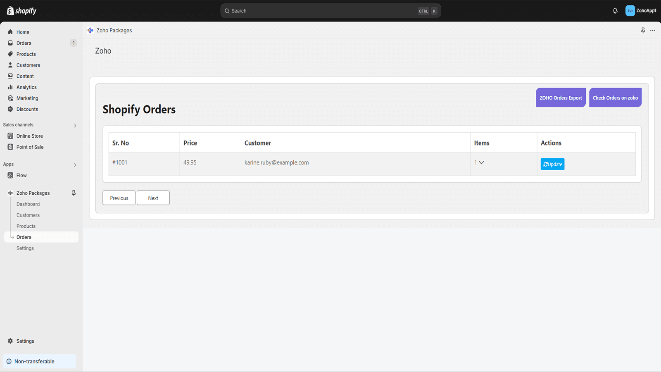
Task: Click the Search input field
Action: (322, 11)
